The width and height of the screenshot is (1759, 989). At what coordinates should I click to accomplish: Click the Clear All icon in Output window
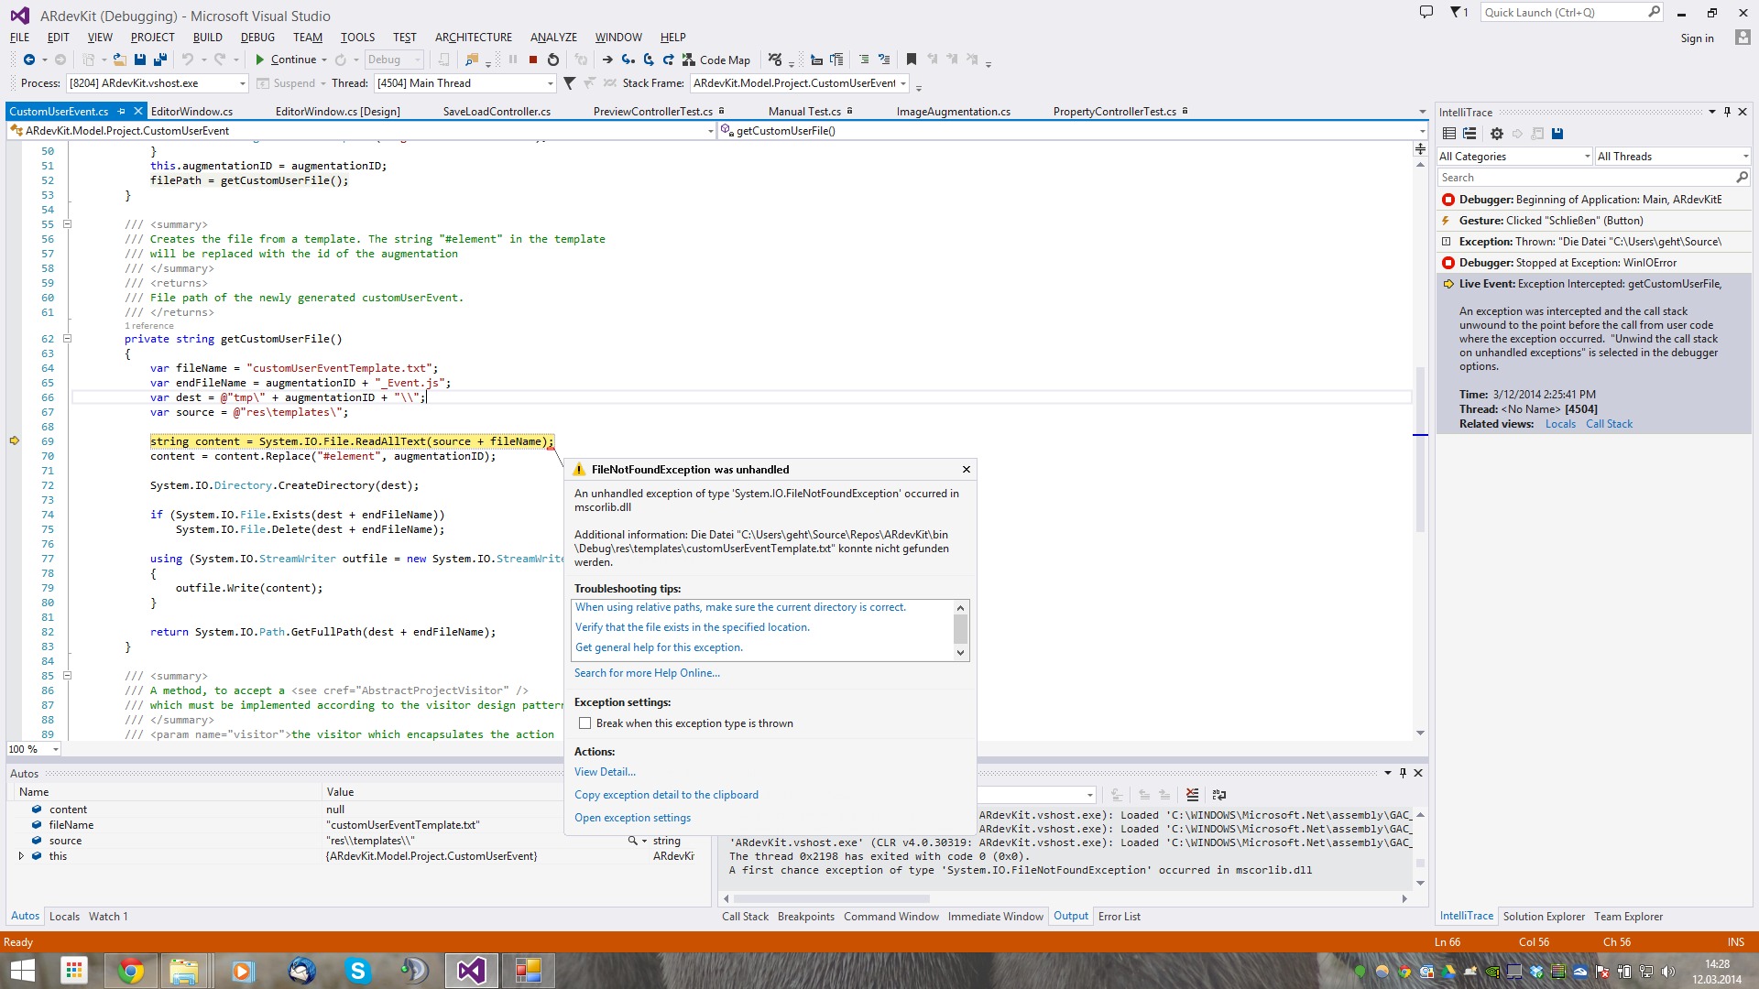pos(1192,795)
